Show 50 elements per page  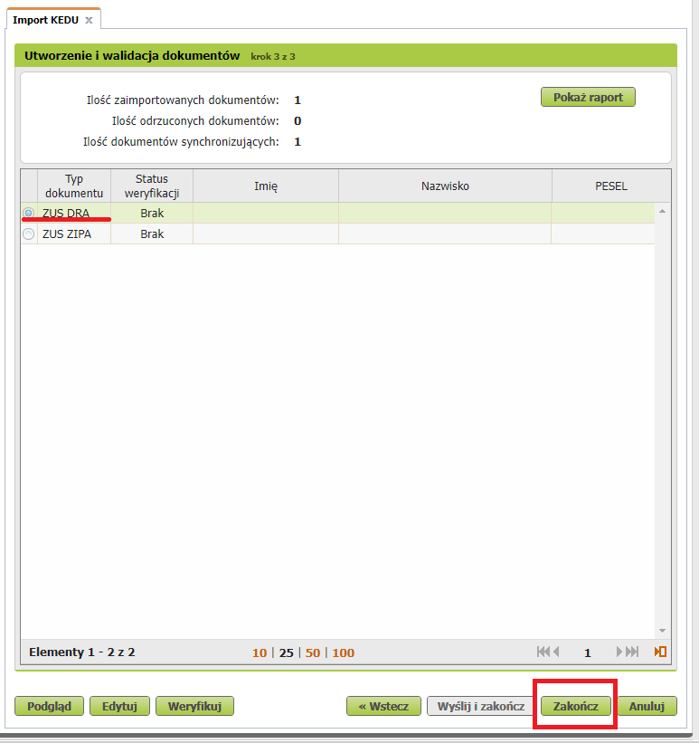coord(313,653)
